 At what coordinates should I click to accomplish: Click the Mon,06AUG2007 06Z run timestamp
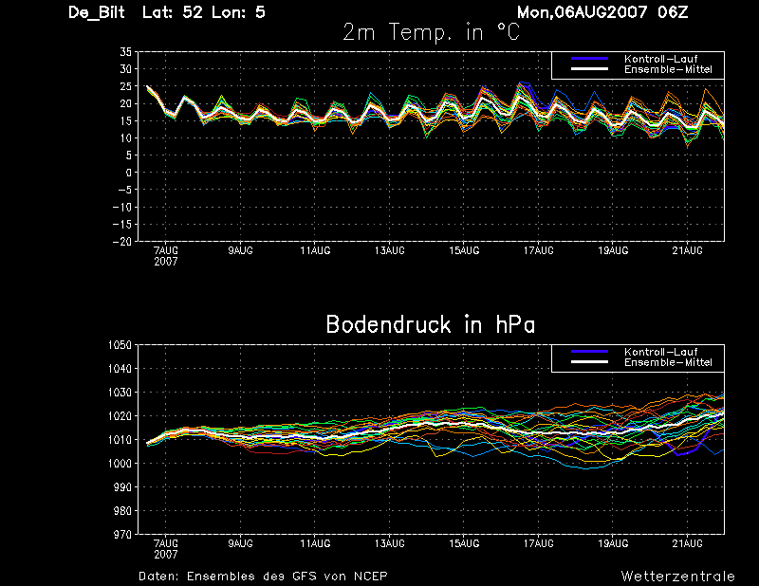pyautogui.click(x=602, y=12)
